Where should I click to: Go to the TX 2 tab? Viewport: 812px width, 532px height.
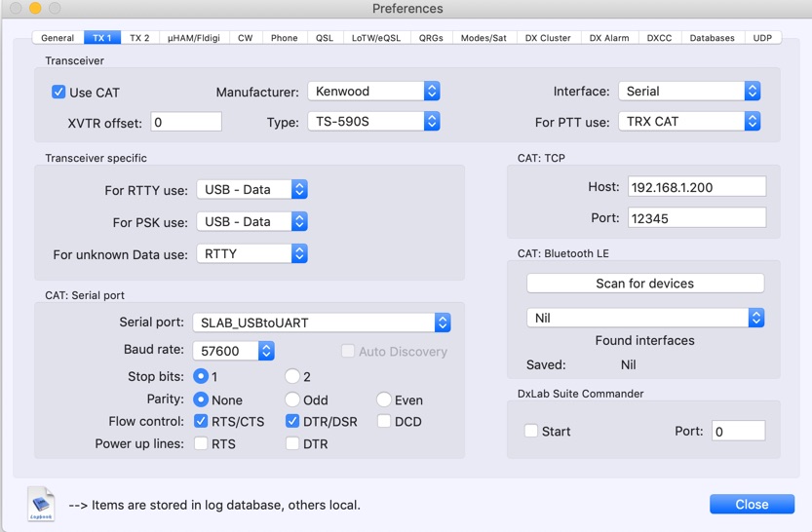point(139,38)
